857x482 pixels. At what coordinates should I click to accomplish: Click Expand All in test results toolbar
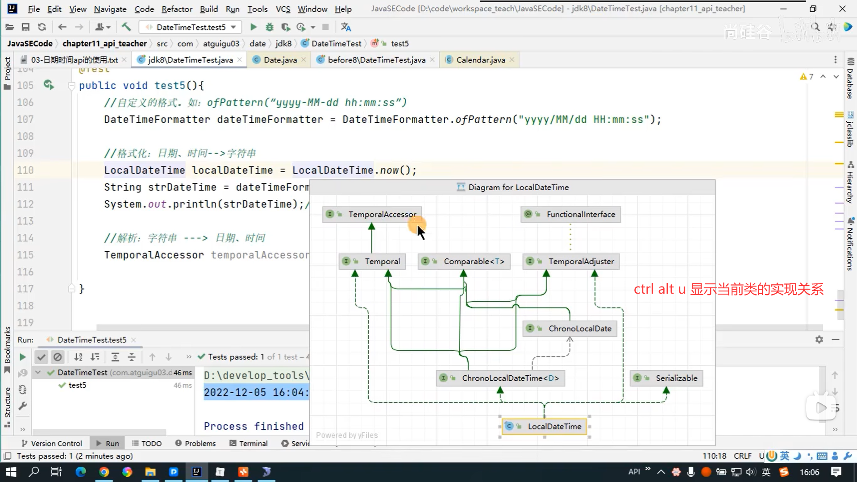click(115, 357)
